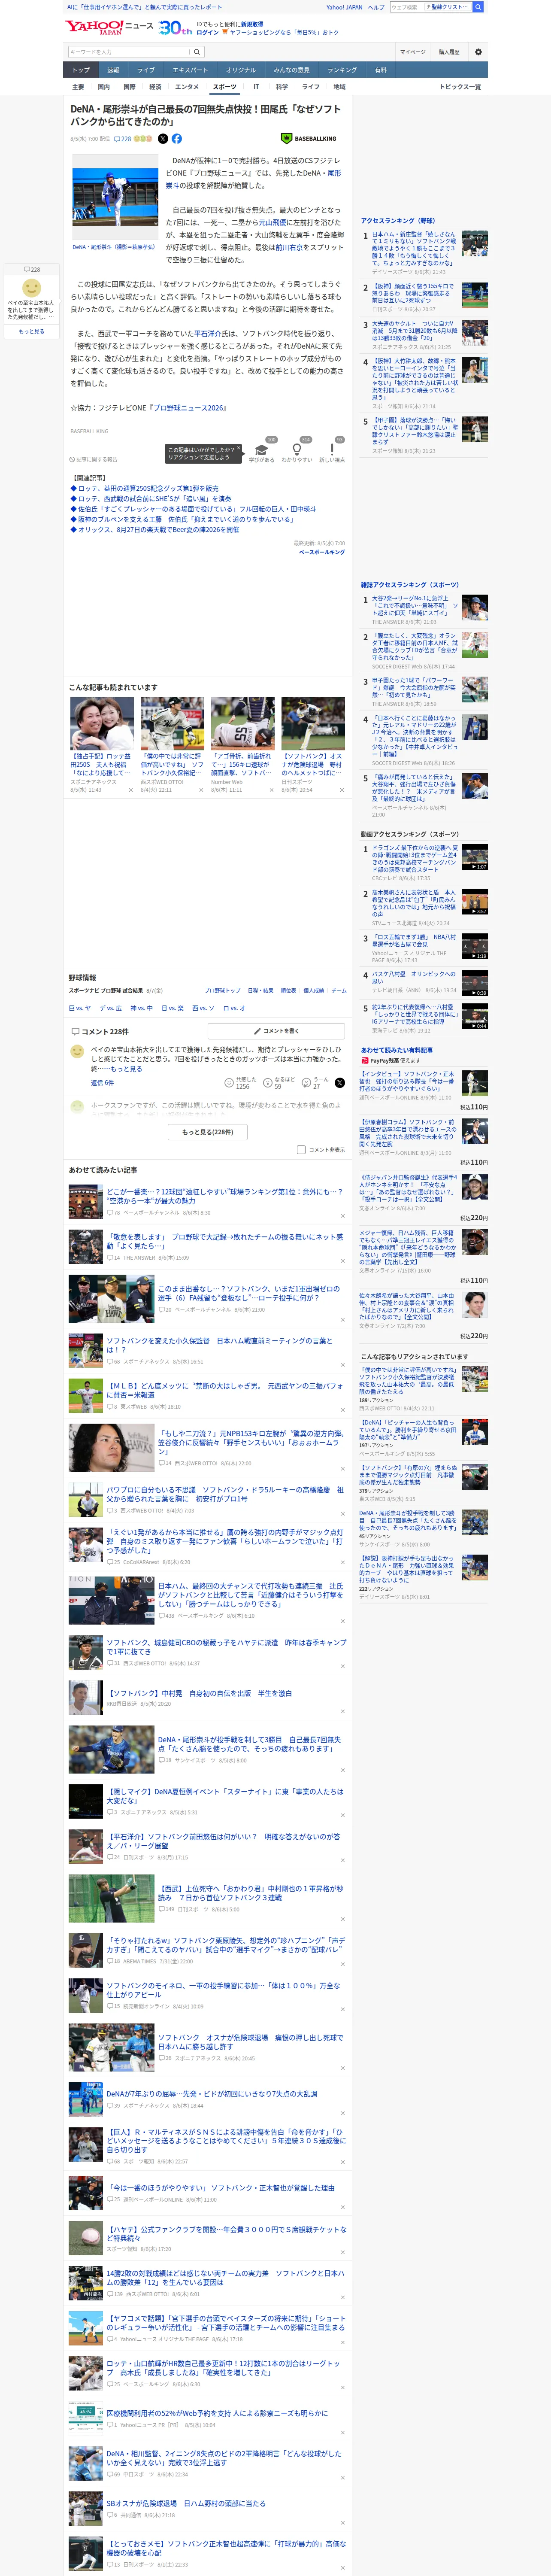React with わかりやすい light bulb icon
551x2576 pixels.
[297, 450]
